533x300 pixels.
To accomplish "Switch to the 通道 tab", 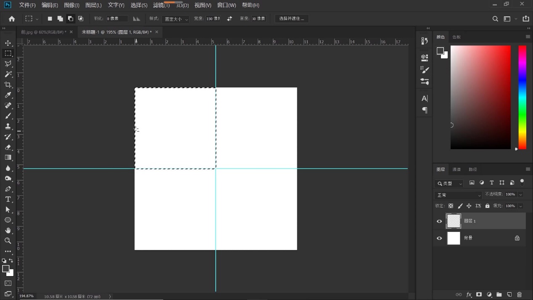I will click(456, 169).
